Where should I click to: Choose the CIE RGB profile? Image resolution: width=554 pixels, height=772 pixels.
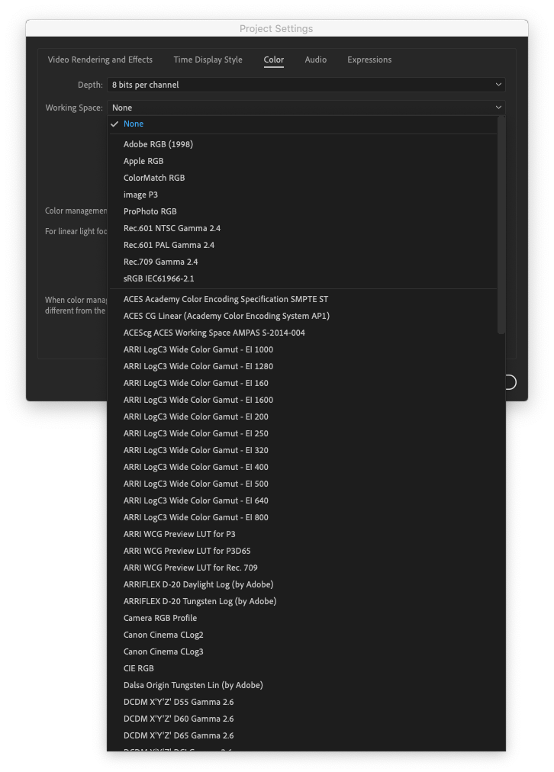click(x=139, y=668)
